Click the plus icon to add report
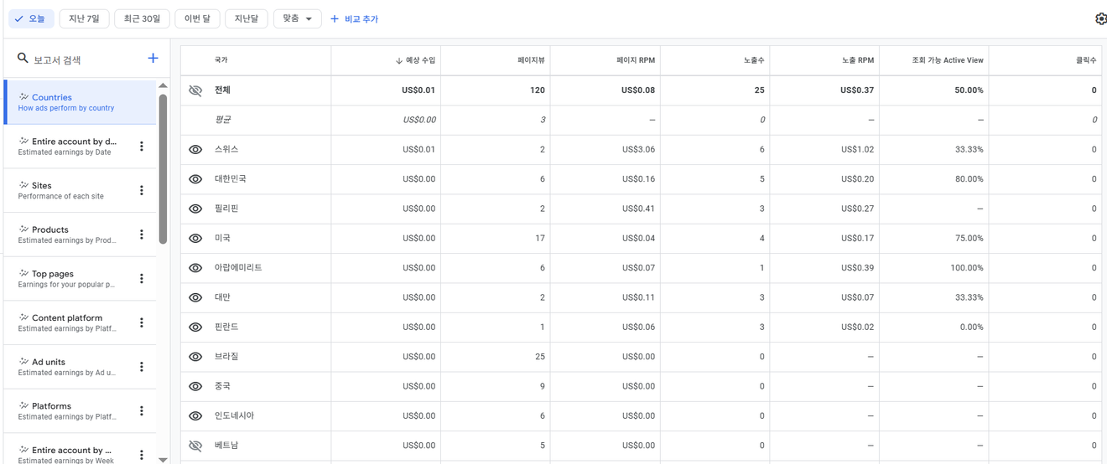The width and height of the screenshot is (1107, 464). click(153, 59)
